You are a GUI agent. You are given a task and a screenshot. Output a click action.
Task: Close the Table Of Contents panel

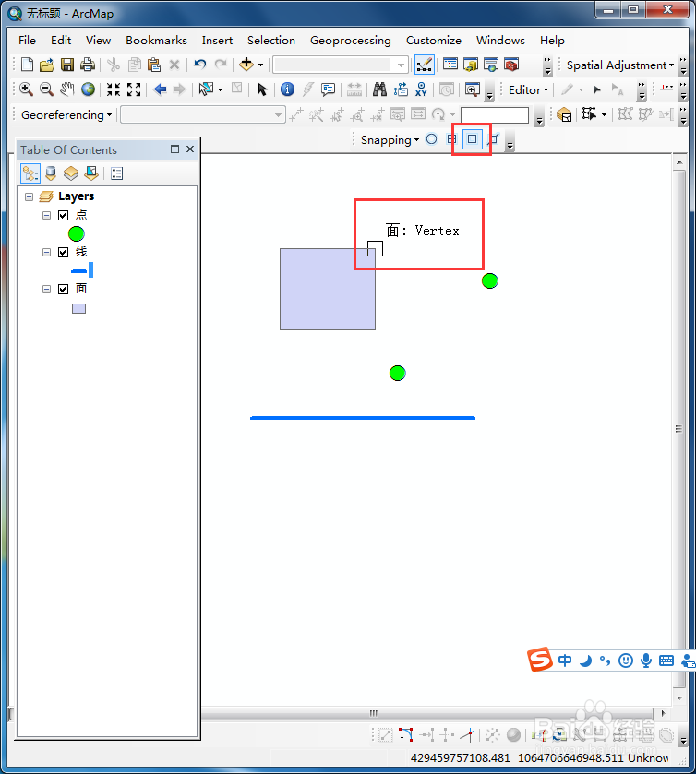pos(190,149)
